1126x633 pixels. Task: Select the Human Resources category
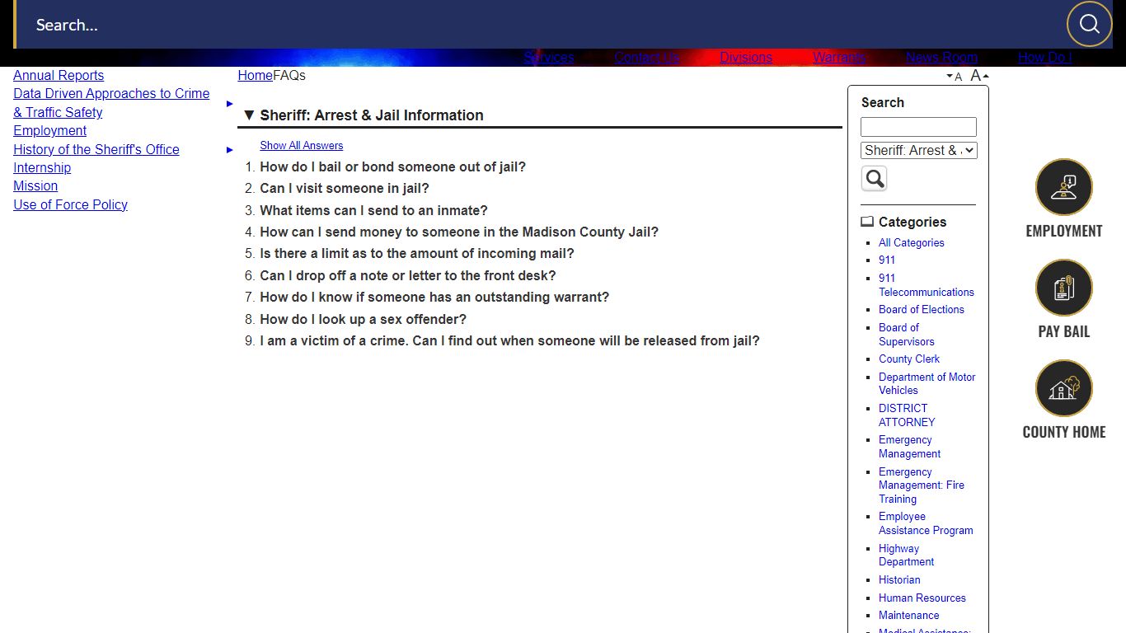(922, 598)
